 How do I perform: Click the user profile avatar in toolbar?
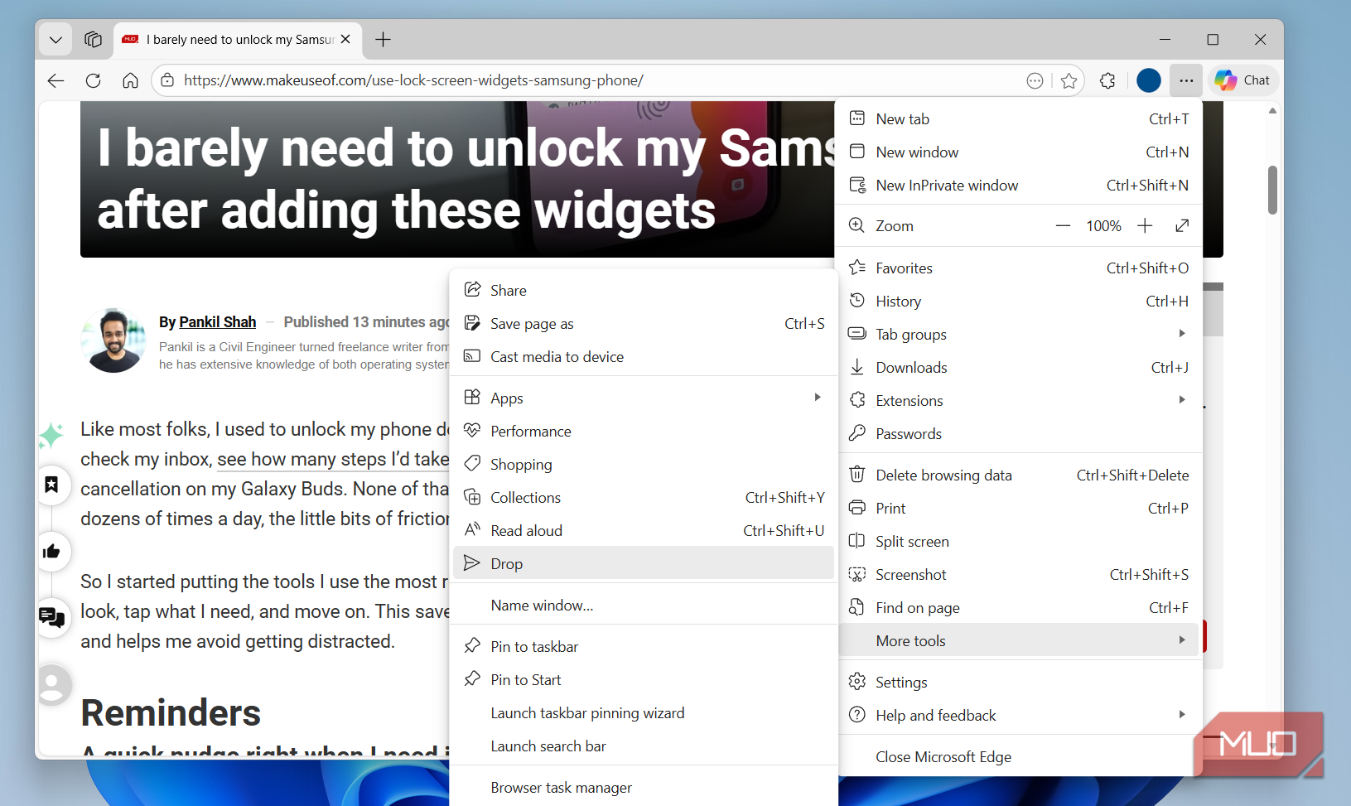pos(1148,80)
